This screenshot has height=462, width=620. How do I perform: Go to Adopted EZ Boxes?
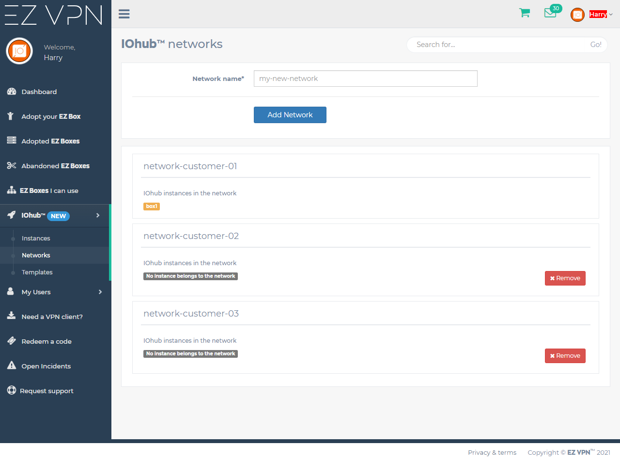[50, 141]
